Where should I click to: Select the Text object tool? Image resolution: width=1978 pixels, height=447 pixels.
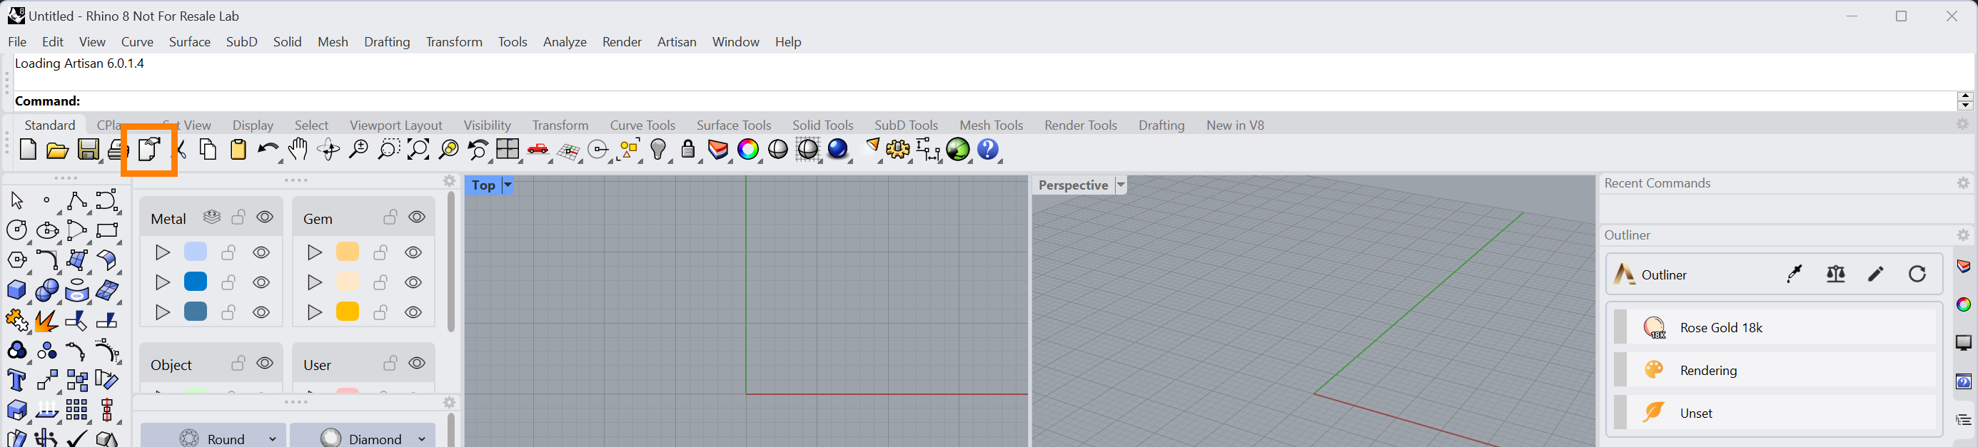[x=16, y=380]
